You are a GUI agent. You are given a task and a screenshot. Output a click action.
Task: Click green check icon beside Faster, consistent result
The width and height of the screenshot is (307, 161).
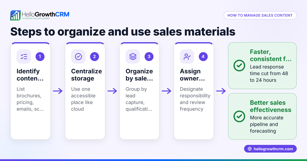239,66
